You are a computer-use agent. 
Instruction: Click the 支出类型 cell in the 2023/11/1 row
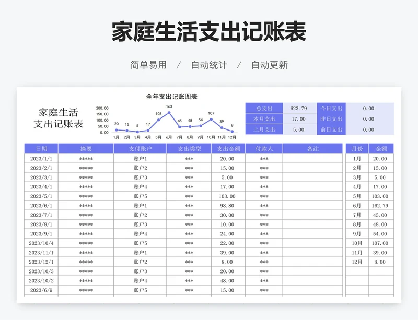click(x=189, y=253)
